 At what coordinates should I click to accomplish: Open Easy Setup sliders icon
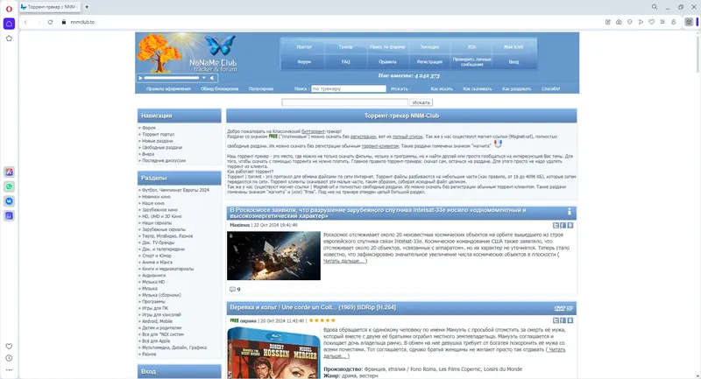tap(662, 22)
